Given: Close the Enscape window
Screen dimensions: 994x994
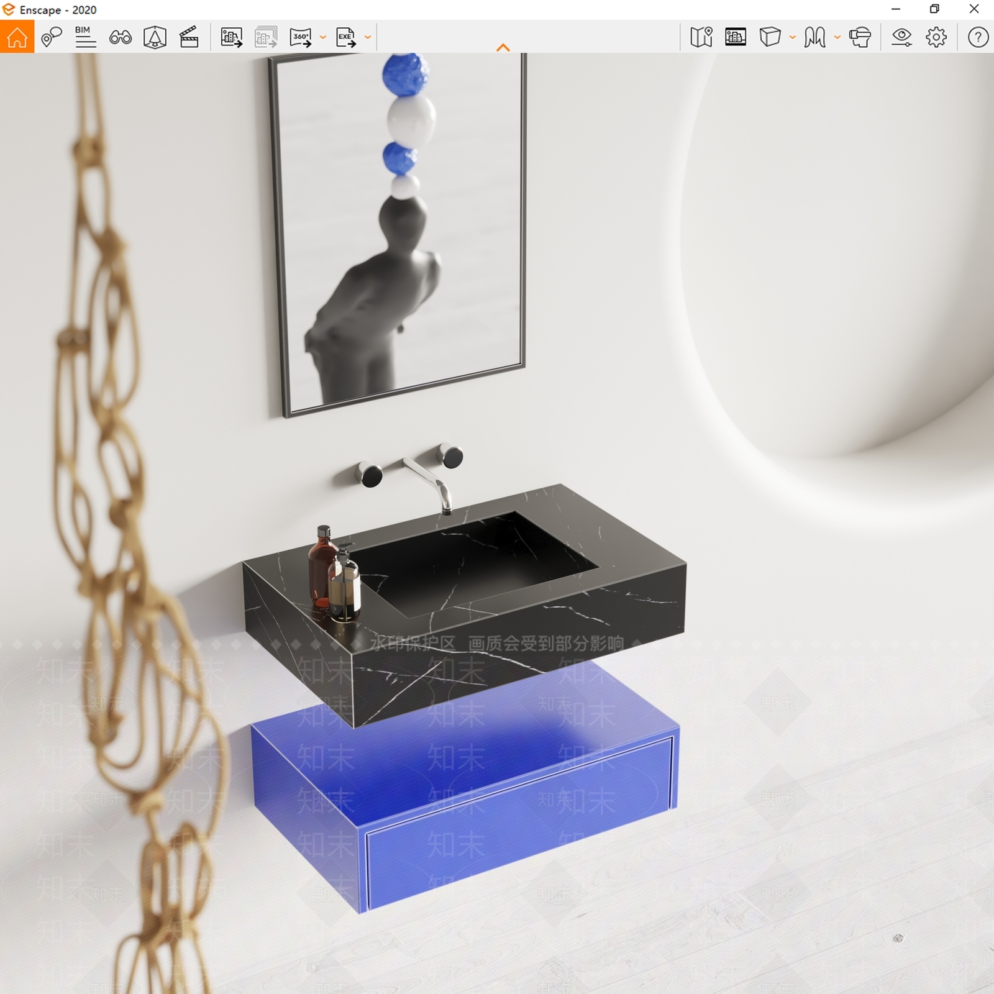Looking at the screenshot, I should [974, 9].
